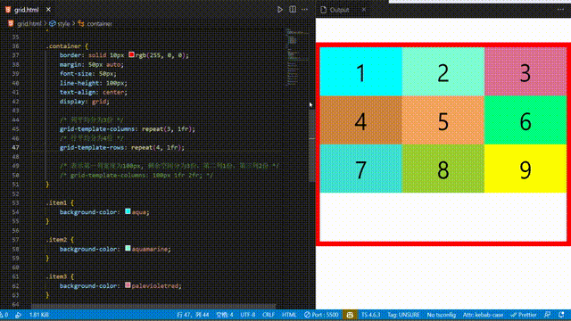
Task: Open the editor's more actions ellipsis
Action: coord(305,10)
